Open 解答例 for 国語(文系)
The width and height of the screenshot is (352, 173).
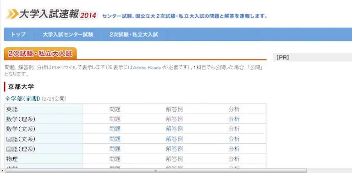point(175,139)
